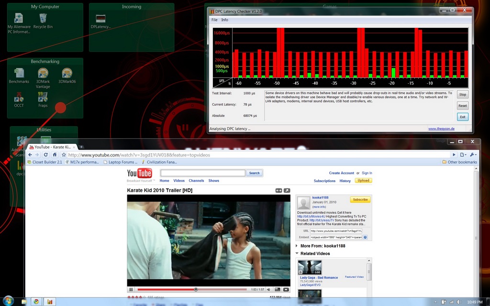The width and height of the screenshot is (490, 306).
Task: Switch to Chrome in the taskbar
Action: point(36,302)
